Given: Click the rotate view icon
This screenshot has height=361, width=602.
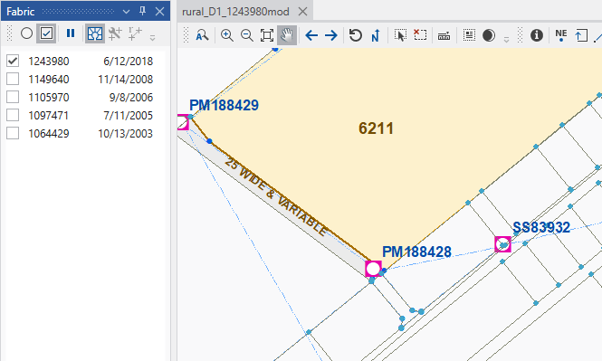Looking at the screenshot, I should (x=356, y=35).
